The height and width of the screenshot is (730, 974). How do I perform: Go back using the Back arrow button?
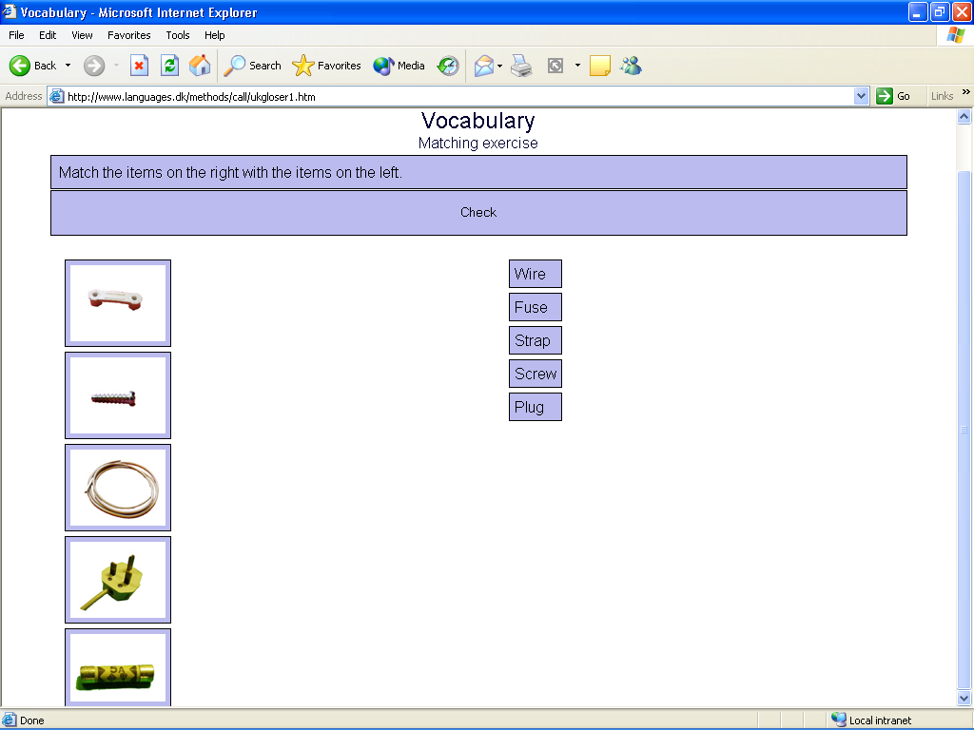tap(33, 66)
